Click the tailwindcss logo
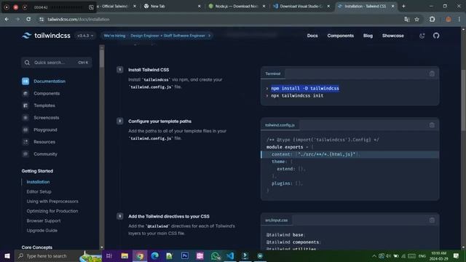This screenshot has height=262, width=466. 46,36
